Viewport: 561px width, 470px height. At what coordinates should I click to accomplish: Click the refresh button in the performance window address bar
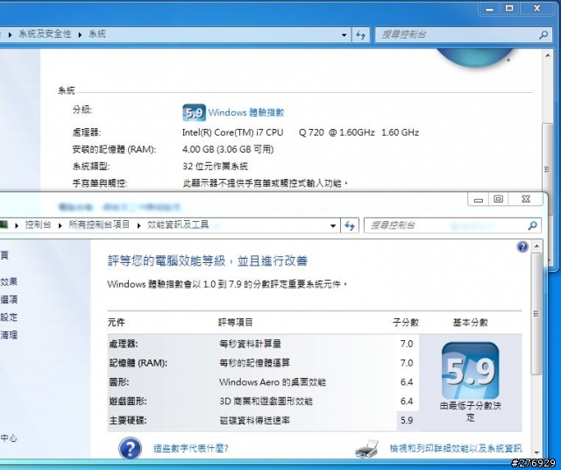pyautogui.click(x=350, y=225)
